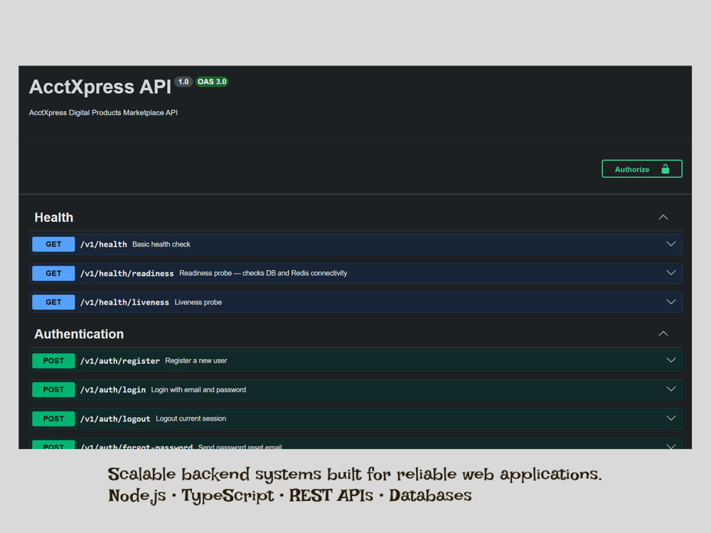
Task: Select the /v1/auth/logout path text
Action: pos(115,419)
